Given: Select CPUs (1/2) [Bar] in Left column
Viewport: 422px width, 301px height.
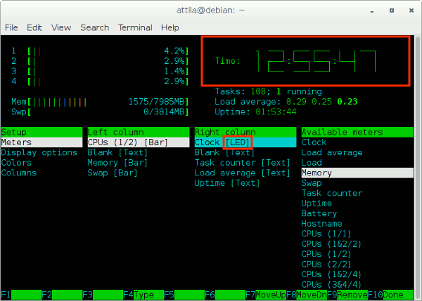Looking at the screenshot, I should click(x=139, y=142).
